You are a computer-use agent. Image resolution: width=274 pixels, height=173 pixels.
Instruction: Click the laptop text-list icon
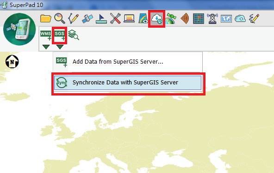129,18
